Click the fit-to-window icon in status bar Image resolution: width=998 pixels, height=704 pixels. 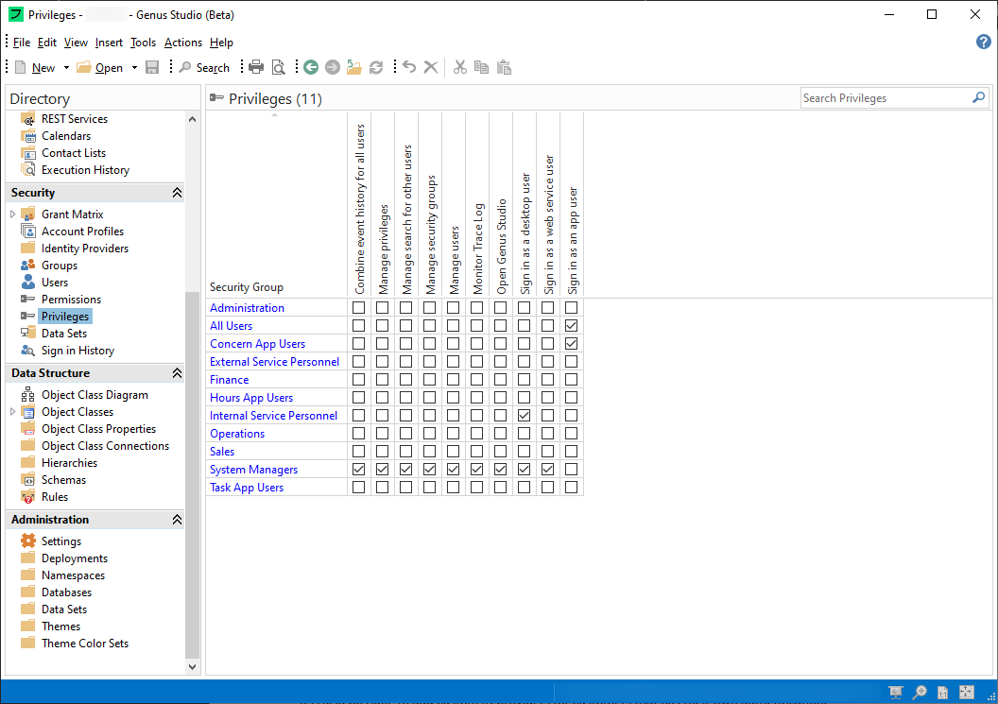click(x=966, y=693)
